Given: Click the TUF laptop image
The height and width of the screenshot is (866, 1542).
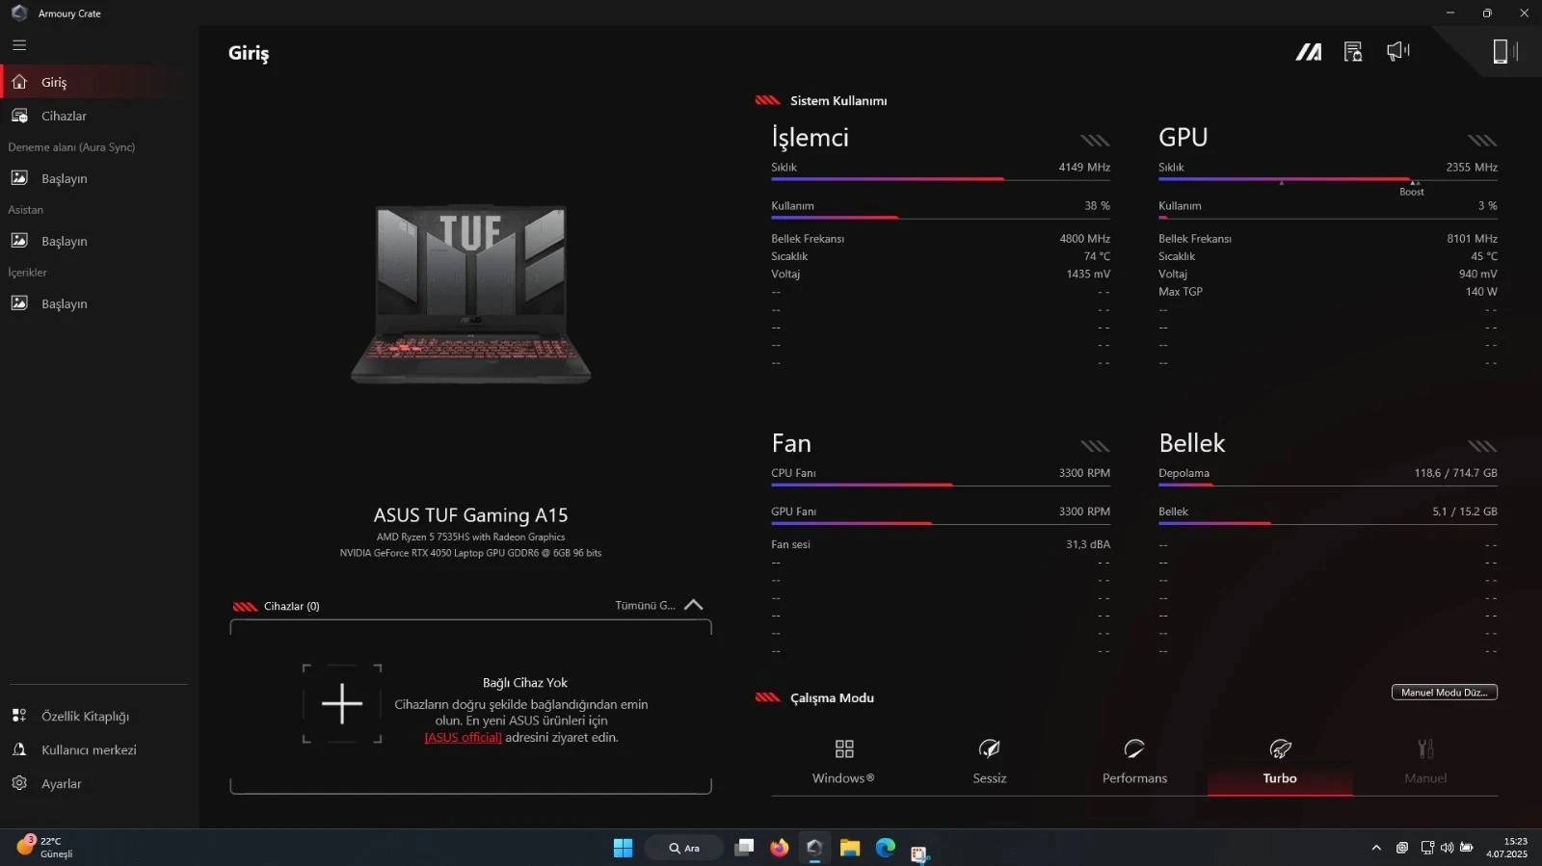Looking at the screenshot, I should point(470,294).
